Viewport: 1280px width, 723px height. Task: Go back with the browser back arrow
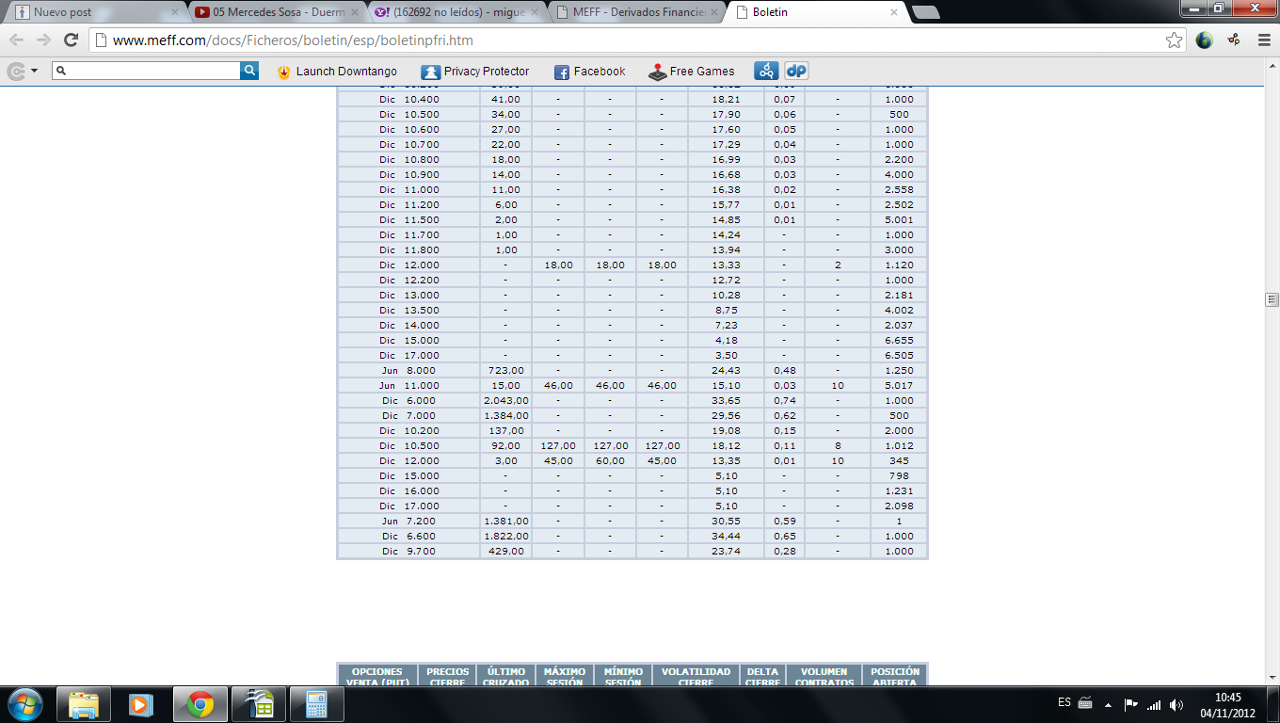click(17, 40)
